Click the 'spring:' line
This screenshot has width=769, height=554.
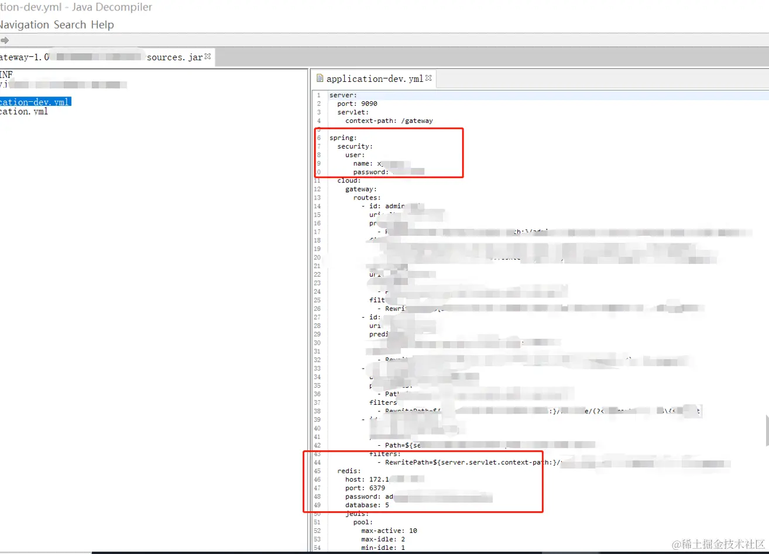tap(343, 137)
